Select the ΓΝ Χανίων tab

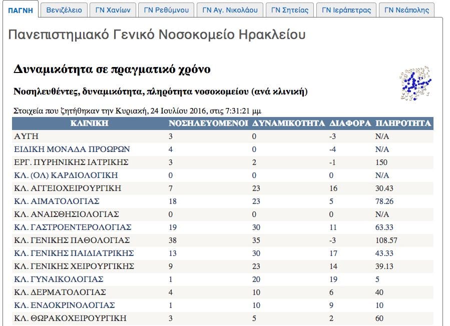coord(113,10)
